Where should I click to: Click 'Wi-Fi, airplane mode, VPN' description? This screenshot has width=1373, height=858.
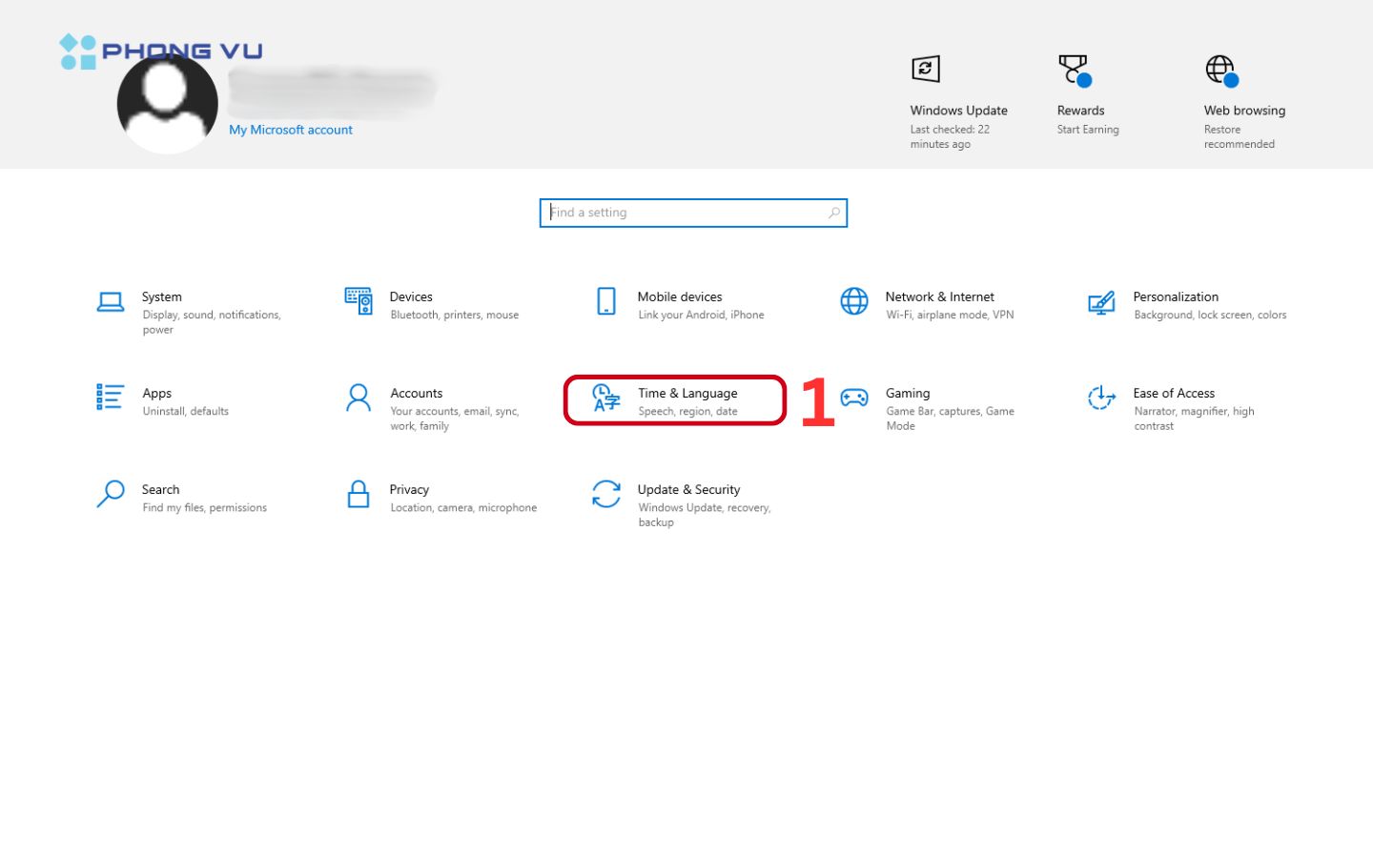point(950,315)
